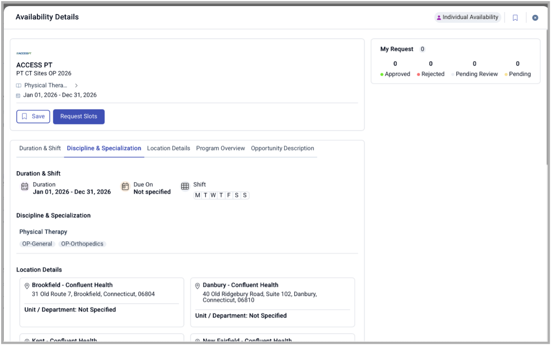Image resolution: width=552 pixels, height=346 pixels.
Task: Click the Request Slots button
Action: (79, 116)
